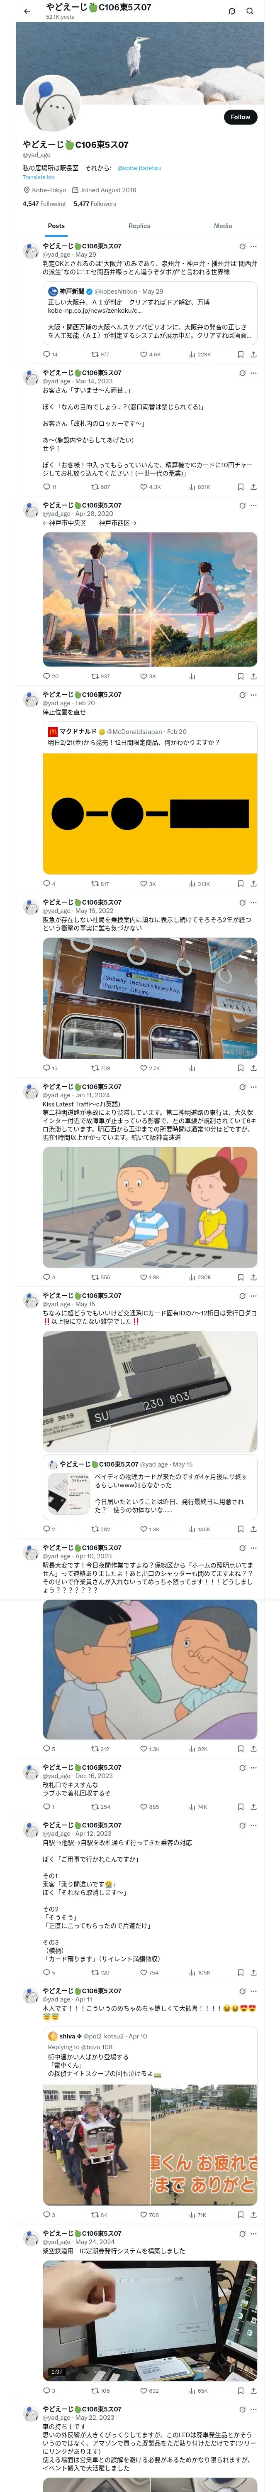
Task: View analytics of the Hankyu train post
Action: click(x=192, y=1068)
